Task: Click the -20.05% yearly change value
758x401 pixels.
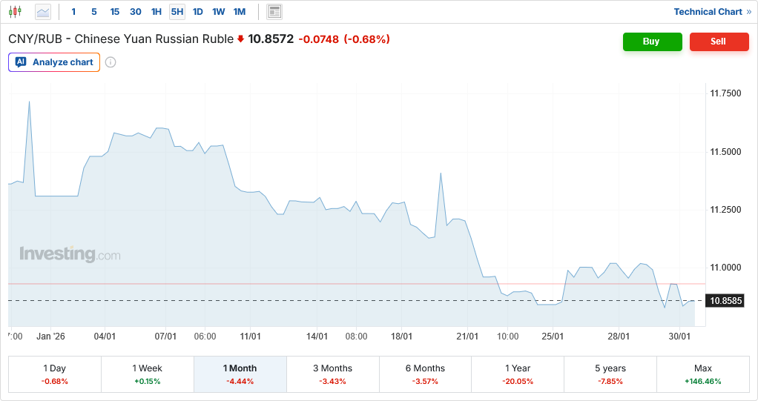Action: point(518,382)
